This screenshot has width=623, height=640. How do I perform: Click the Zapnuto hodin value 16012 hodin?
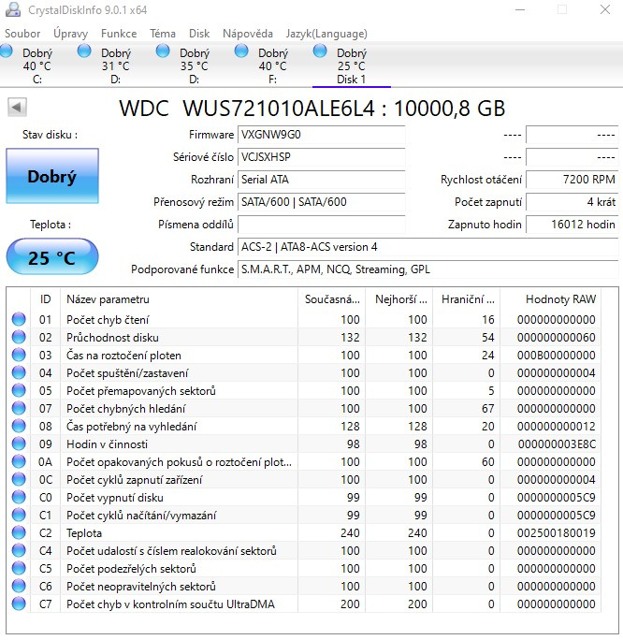[x=572, y=225]
